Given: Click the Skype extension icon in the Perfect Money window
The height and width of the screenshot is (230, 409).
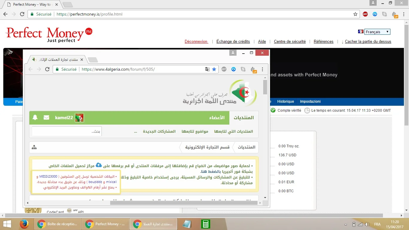Looking at the screenshot, I should click(384, 14).
